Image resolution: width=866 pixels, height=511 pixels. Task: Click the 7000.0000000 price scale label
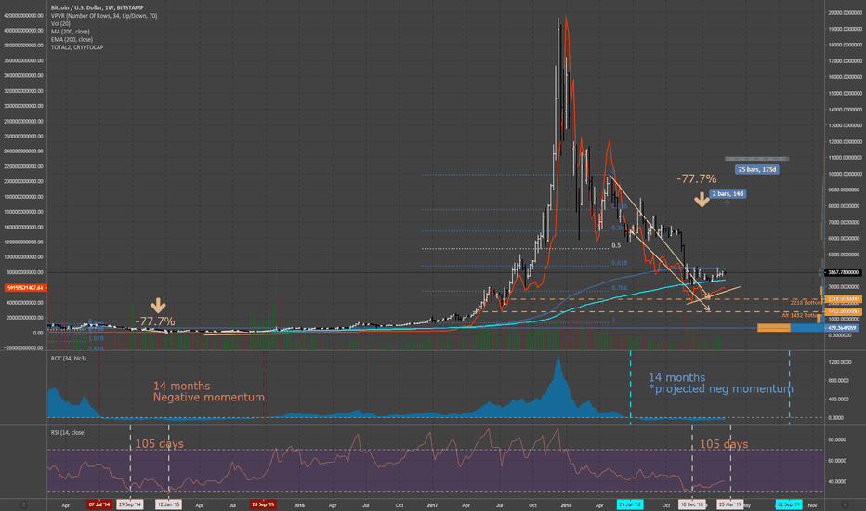846,223
